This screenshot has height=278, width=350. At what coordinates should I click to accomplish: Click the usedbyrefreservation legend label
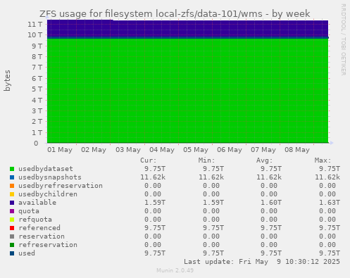click(61, 186)
